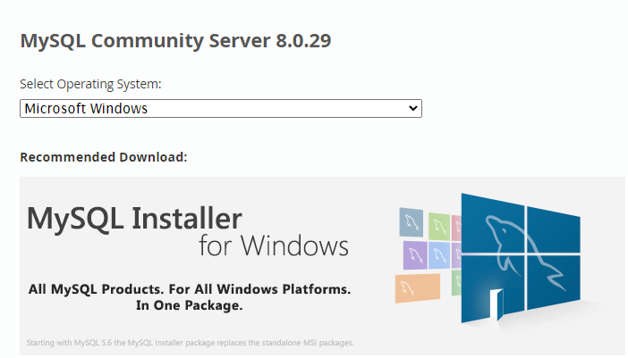Click the 'for Windows' banner text
628x358 pixels.
click(273, 244)
